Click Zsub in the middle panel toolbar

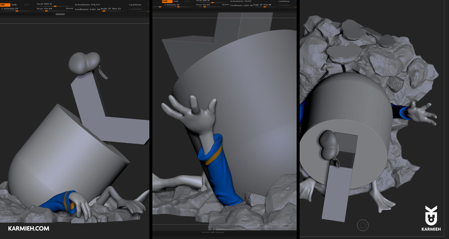[x=176, y=1]
